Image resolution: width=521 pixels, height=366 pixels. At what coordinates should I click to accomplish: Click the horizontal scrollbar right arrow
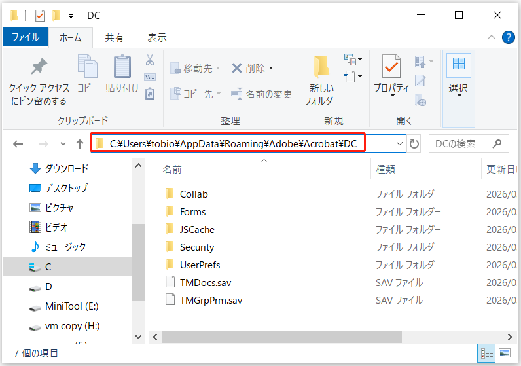click(x=510, y=337)
